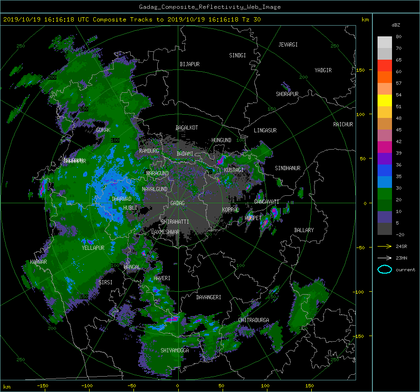Click the magenta echo core north of Kustagi
This screenshot has width=420, height=392.
220,160
